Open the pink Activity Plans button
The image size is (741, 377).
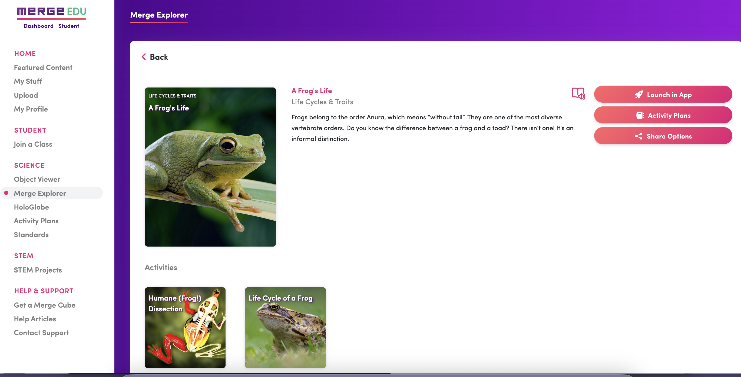[x=663, y=115]
